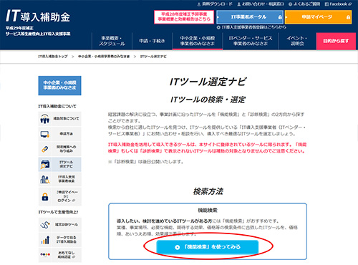Click the 補助対象について people icon in sidebar

tap(44, 119)
